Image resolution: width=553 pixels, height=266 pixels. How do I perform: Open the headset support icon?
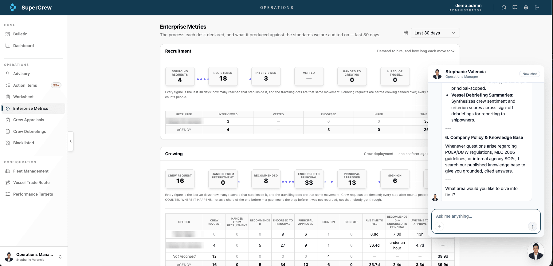504,7
